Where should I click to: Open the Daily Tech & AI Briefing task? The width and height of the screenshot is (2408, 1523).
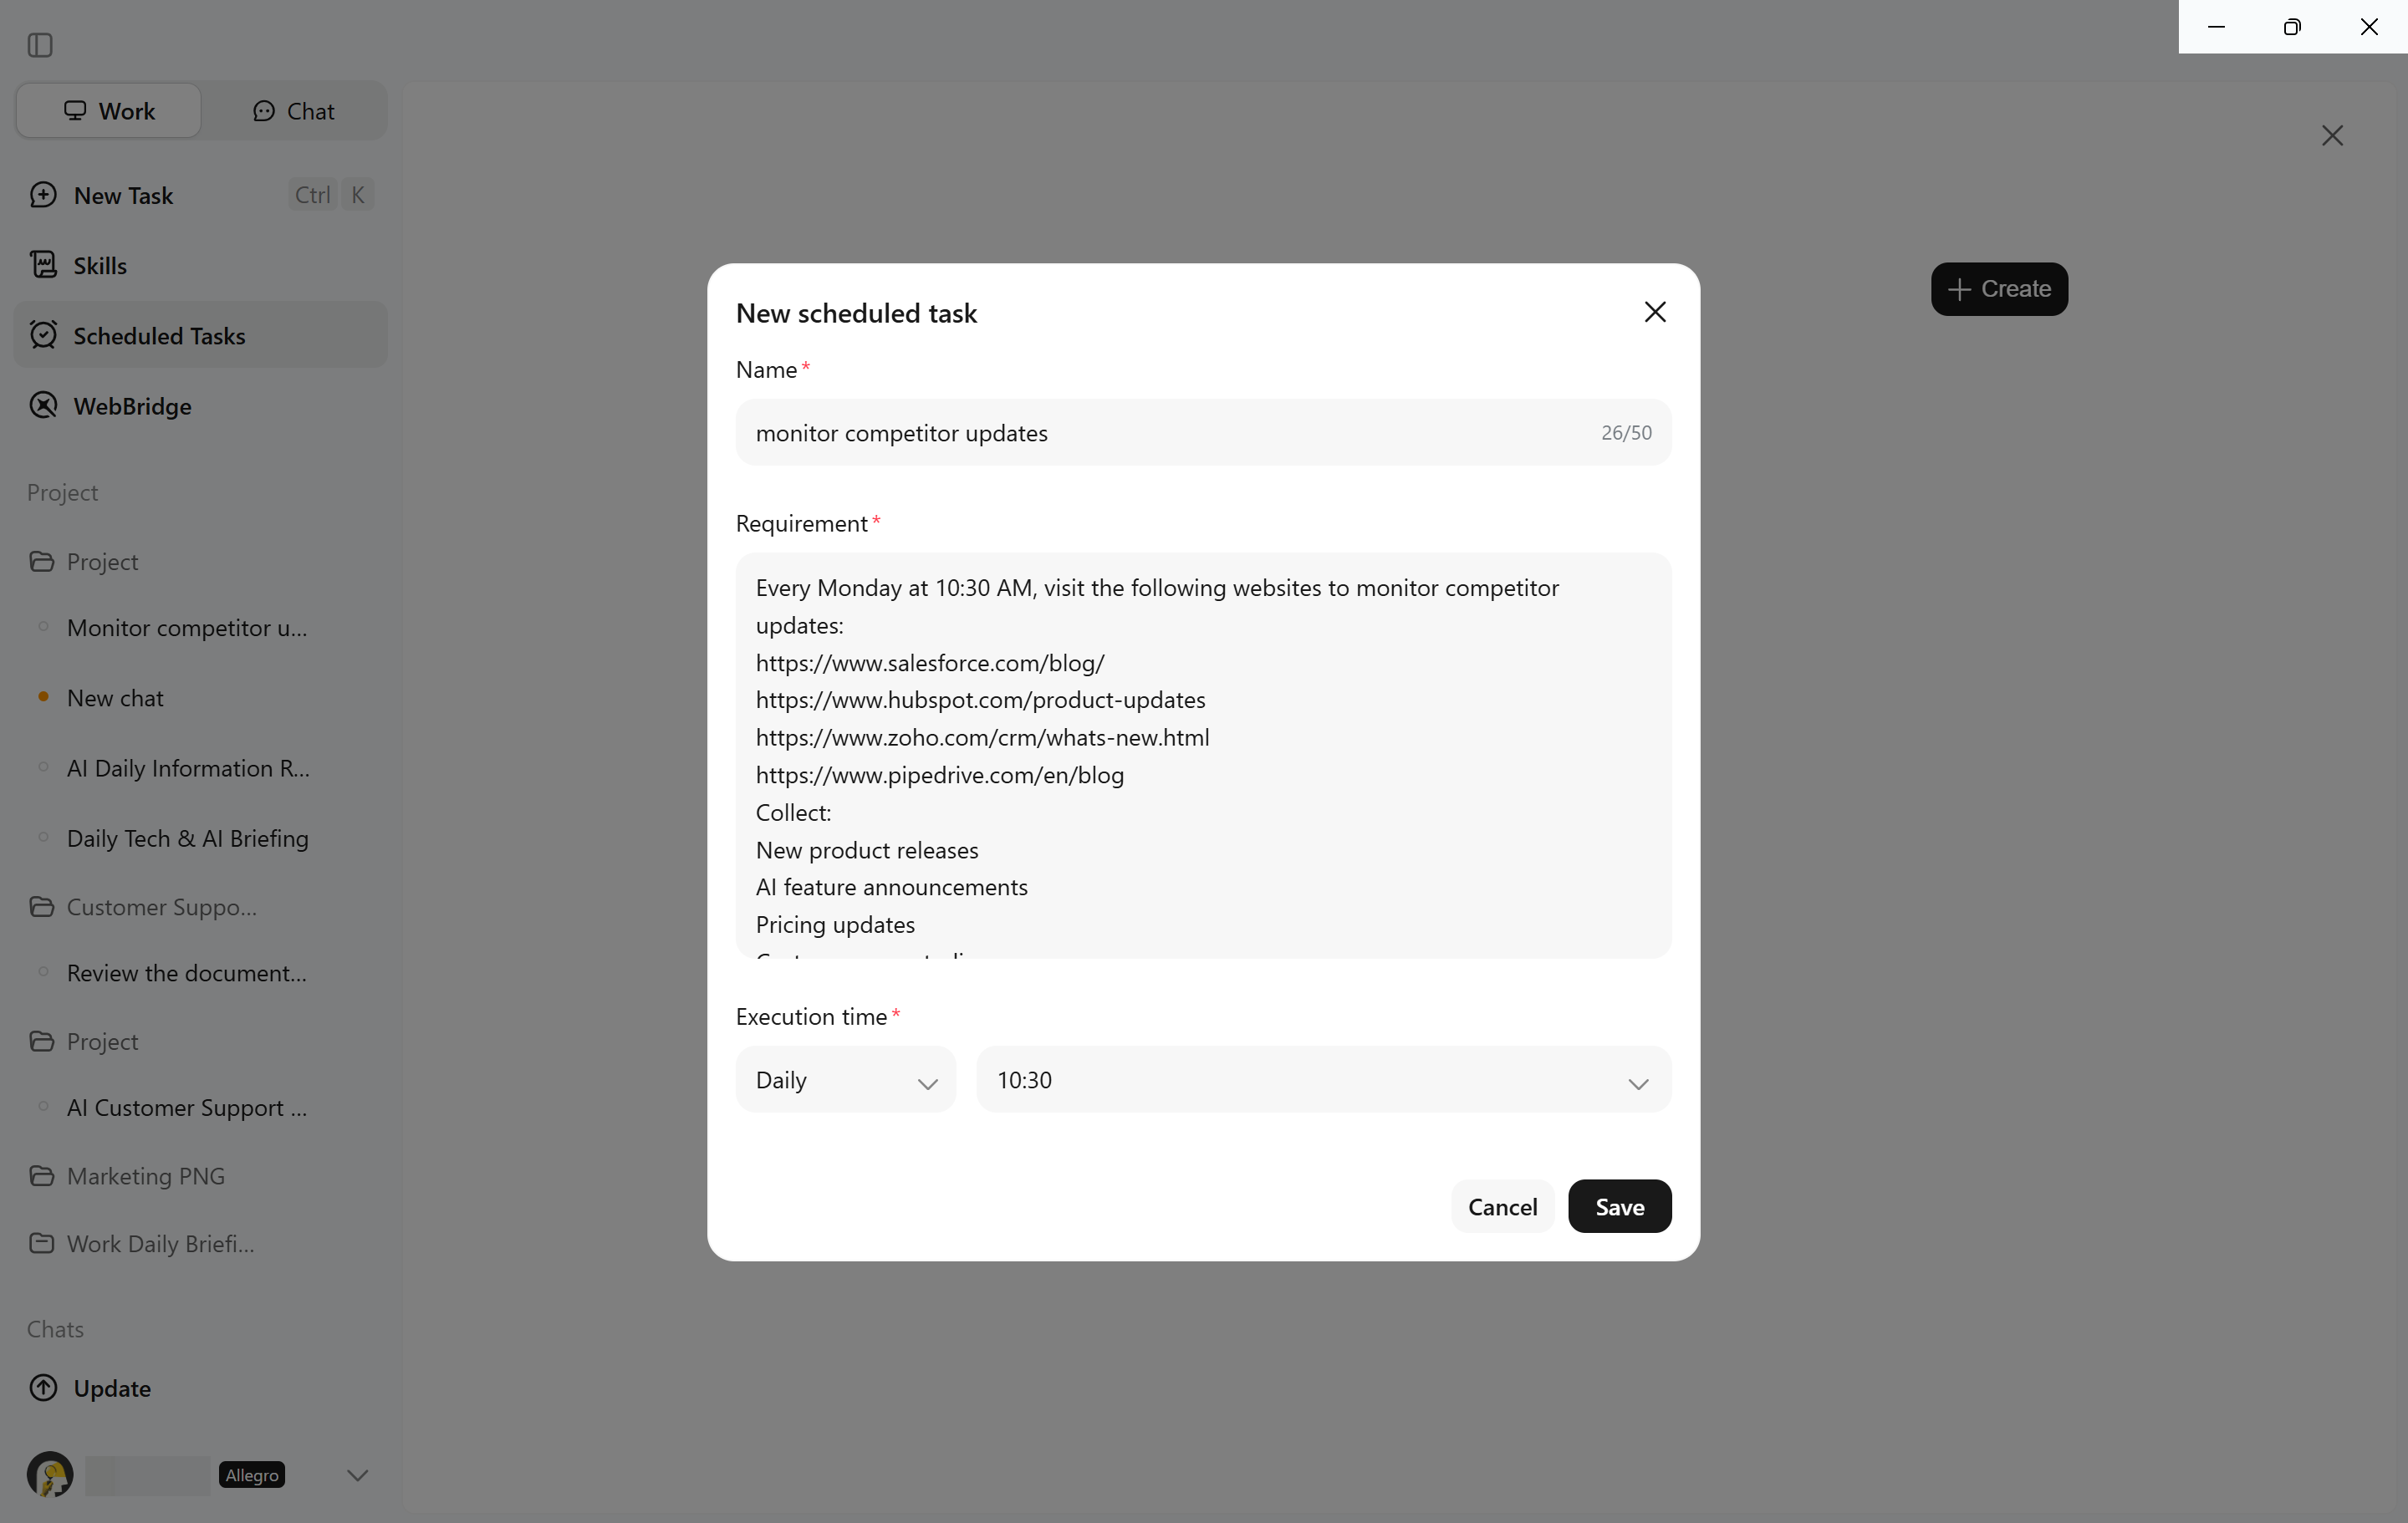(188, 838)
